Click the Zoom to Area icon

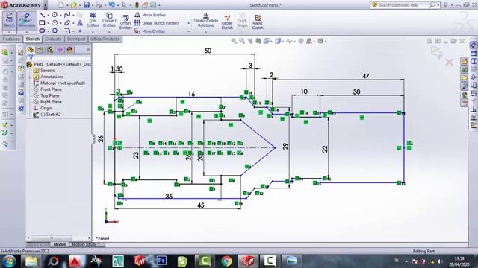point(242,41)
